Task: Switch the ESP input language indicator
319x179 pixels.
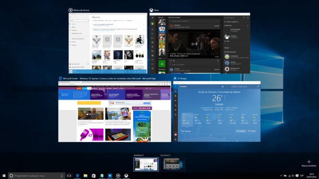Action: tap(302, 176)
